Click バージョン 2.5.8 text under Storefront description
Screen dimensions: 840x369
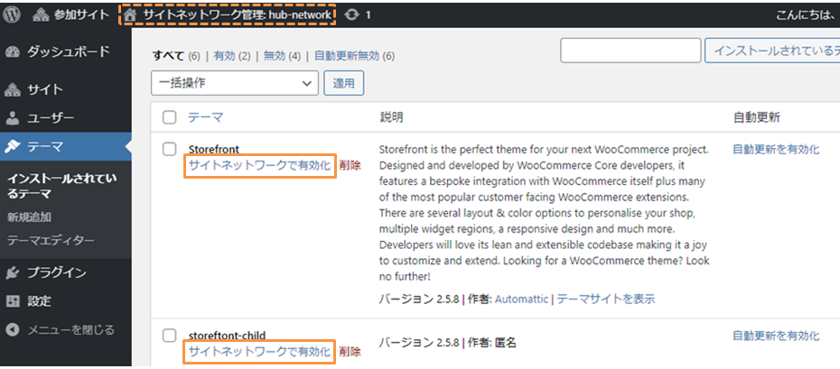coord(419,299)
